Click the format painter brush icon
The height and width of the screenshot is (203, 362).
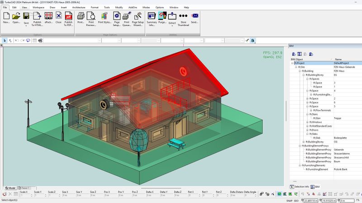[247, 41]
